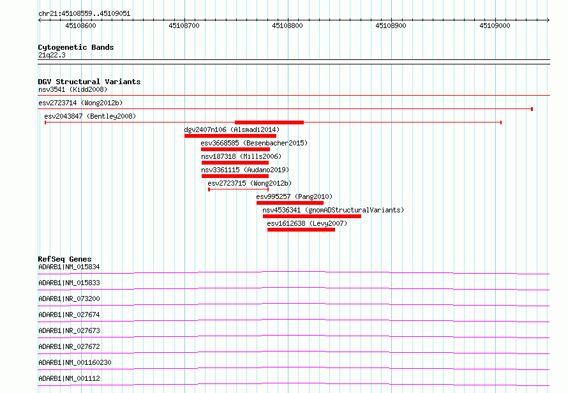Screen dimensions: 568x393
Task: Open variant nsv187318 (Mills2006) label
Action: (241, 156)
